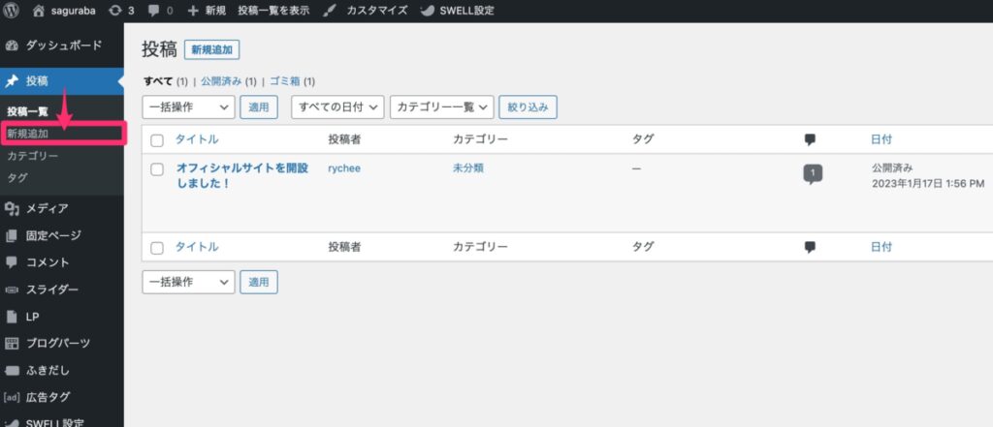This screenshot has width=993, height=427.
Task: Open the updates icon showing 3
Action: 115,11
